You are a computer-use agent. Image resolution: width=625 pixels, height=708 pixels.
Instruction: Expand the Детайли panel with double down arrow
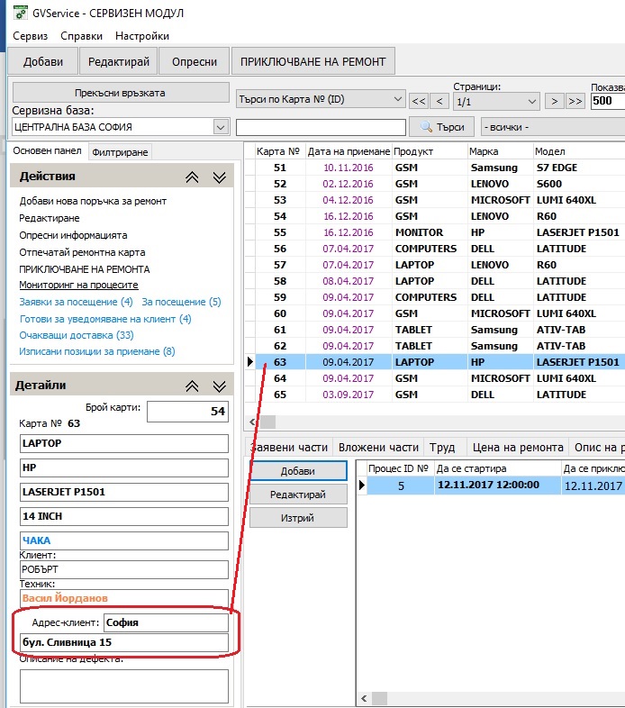[220, 386]
